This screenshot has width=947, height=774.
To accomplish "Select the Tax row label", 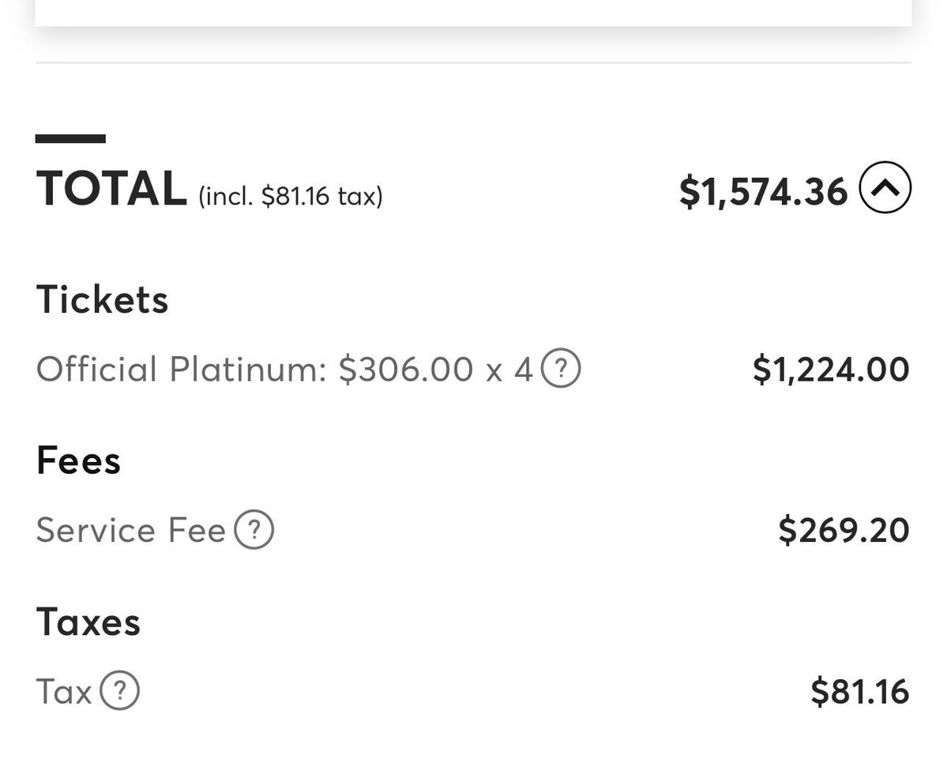I will 64,692.
